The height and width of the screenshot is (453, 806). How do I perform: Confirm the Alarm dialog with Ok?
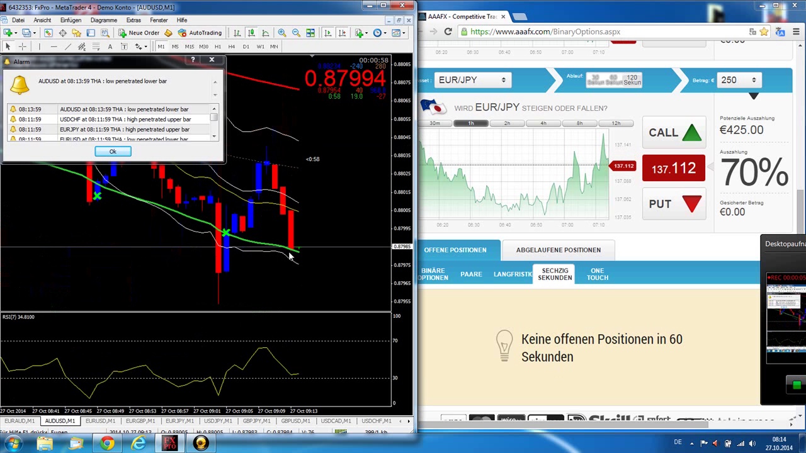(113, 152)
